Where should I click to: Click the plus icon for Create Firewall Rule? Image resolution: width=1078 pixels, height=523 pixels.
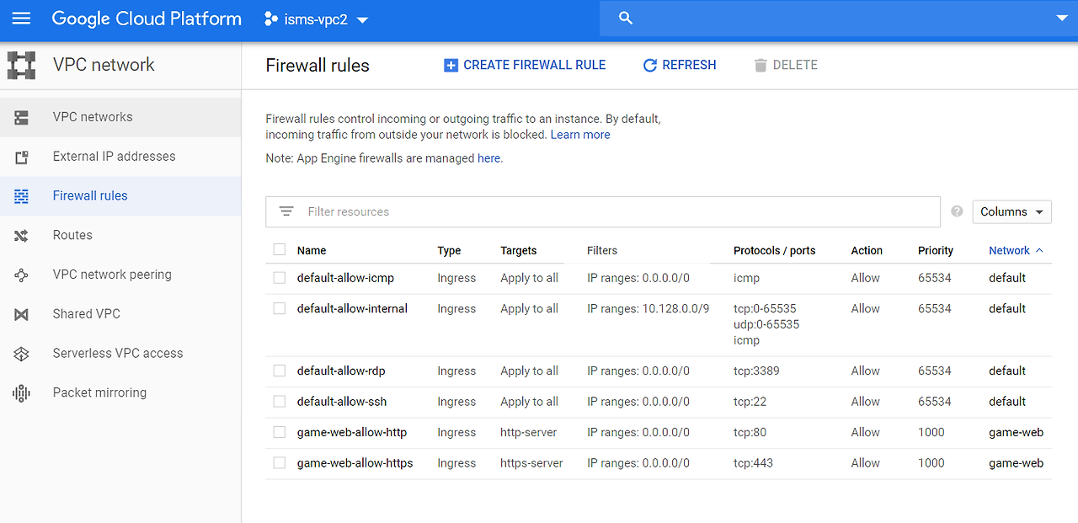coord(451,65)
